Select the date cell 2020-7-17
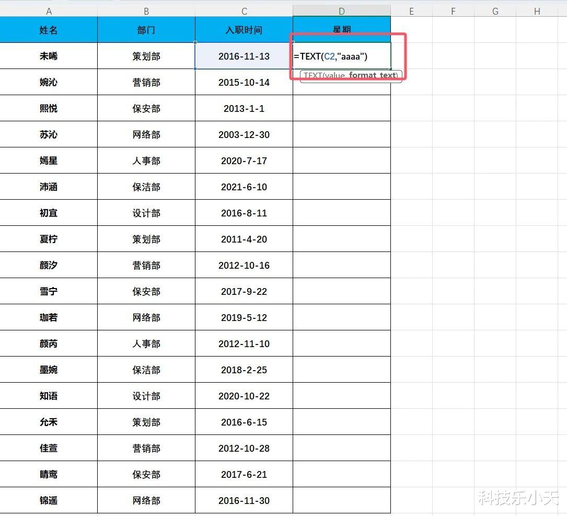 [244, 160]
